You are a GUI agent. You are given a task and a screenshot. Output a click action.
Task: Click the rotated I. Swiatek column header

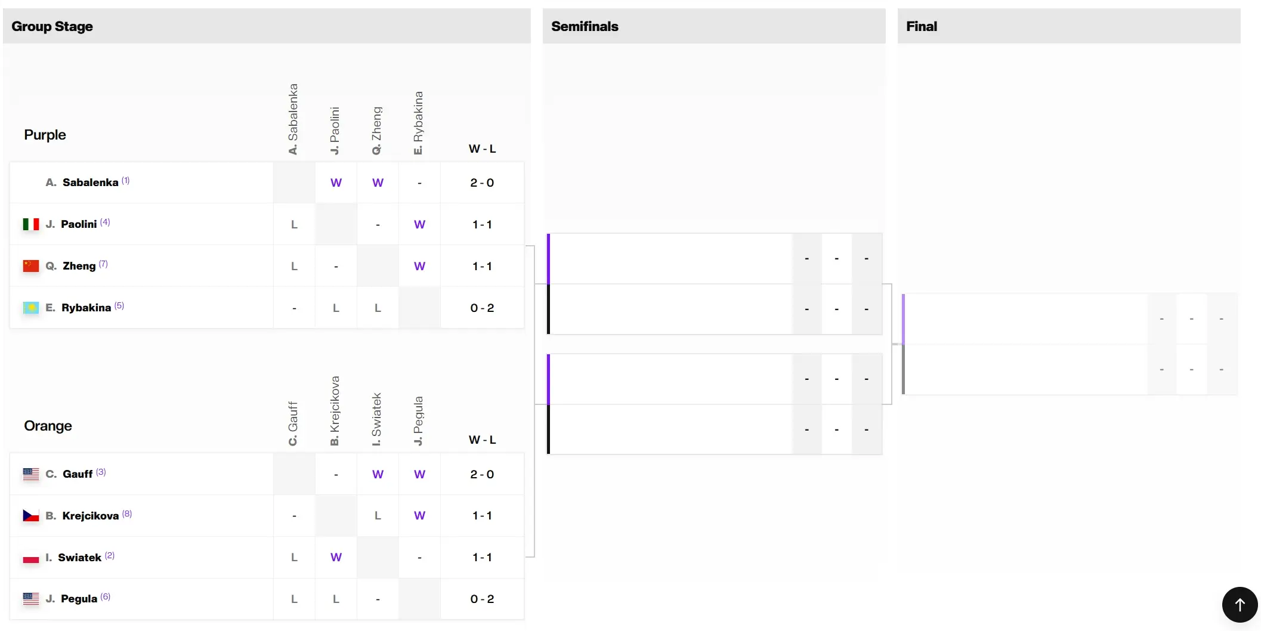coord(376,419)
